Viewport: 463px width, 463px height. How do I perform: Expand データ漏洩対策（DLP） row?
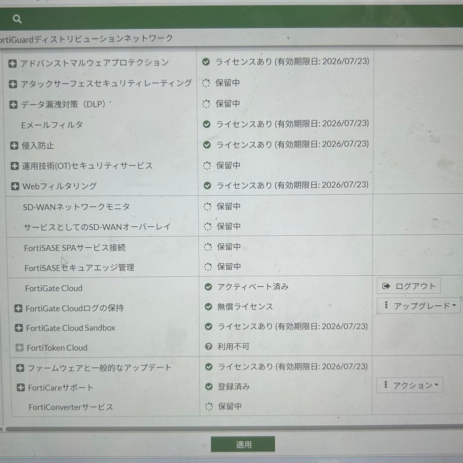tap(13, 104)
